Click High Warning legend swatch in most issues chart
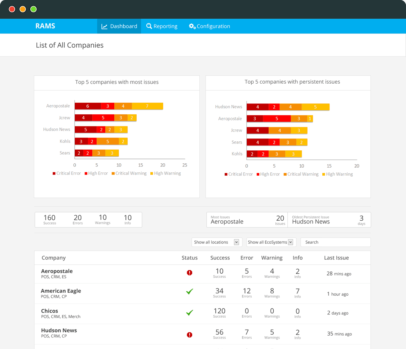Image resolution: width=406 pixels, height=349 pixels. [152, 173]
